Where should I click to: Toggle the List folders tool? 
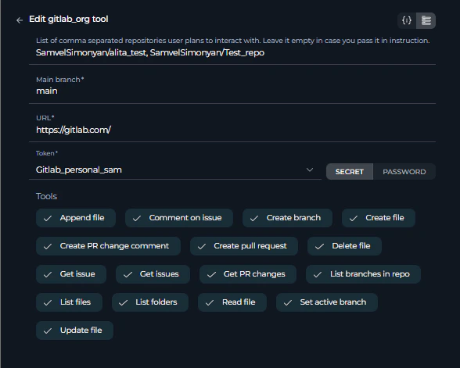pos(150,302)
